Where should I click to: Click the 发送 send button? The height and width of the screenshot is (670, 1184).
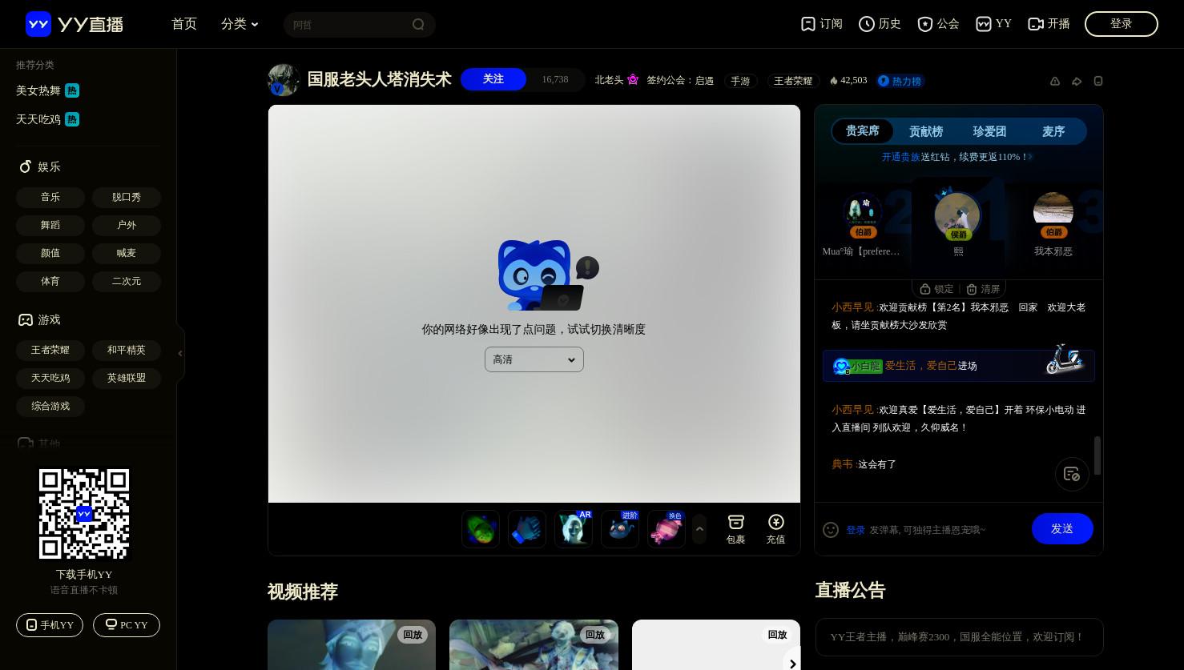pyautogui.click(x=1062, y=528)
